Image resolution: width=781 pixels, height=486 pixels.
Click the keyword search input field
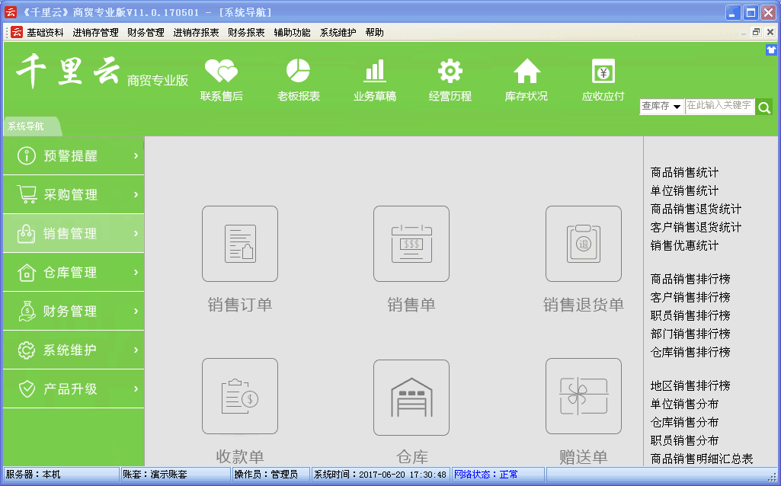click(719, 107)
